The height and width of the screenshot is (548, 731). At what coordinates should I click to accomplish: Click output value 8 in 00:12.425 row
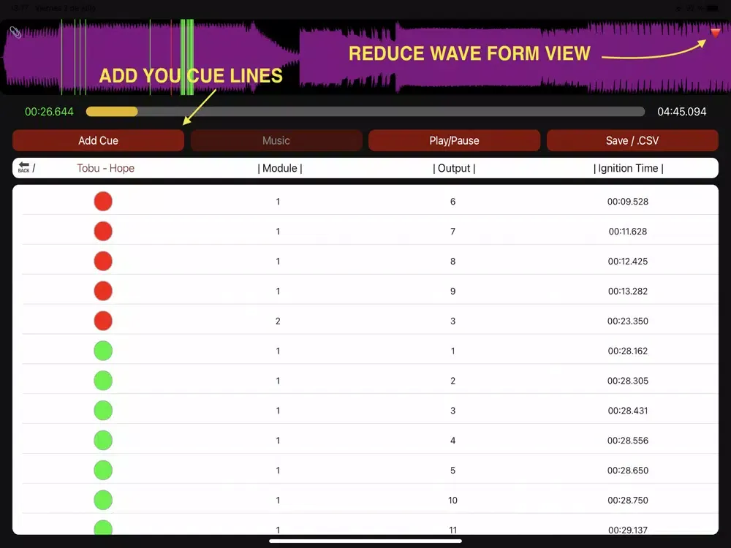click(x=452, y=262)
